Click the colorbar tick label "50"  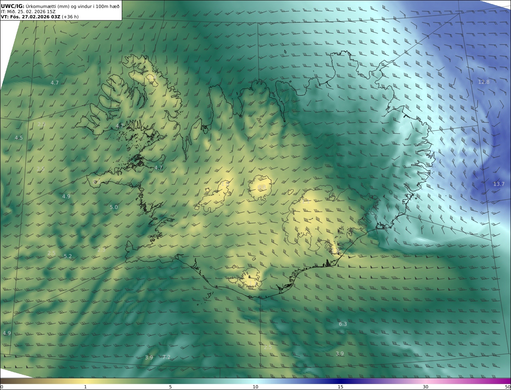point(508,387)
